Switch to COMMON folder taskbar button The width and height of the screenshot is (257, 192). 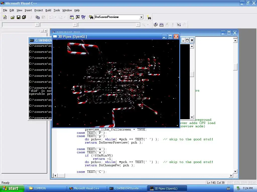46,188
